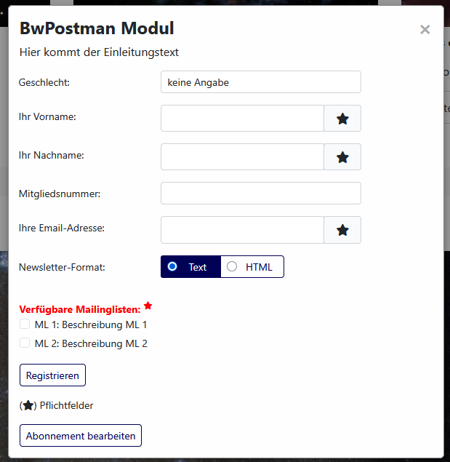450x462 pixels.
Task: Open Abonnement bearbeiten
Action: pos(81,436)
